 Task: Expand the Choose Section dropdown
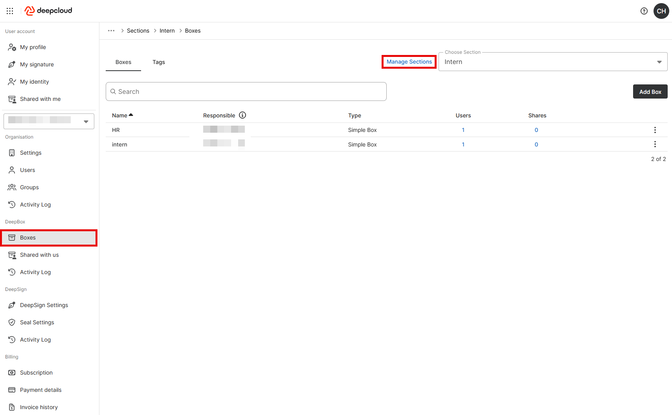tap(659, 62)
